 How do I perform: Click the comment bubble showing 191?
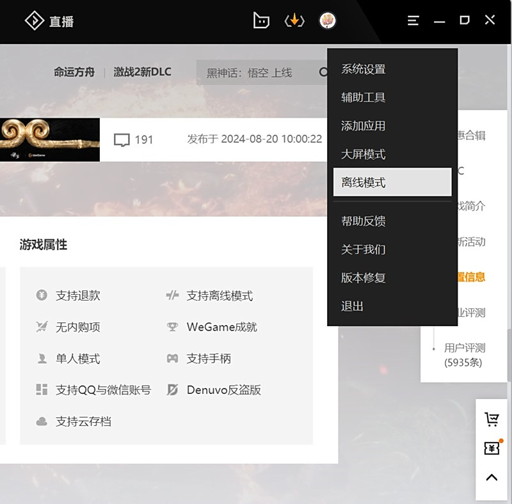tap(123, 140)
